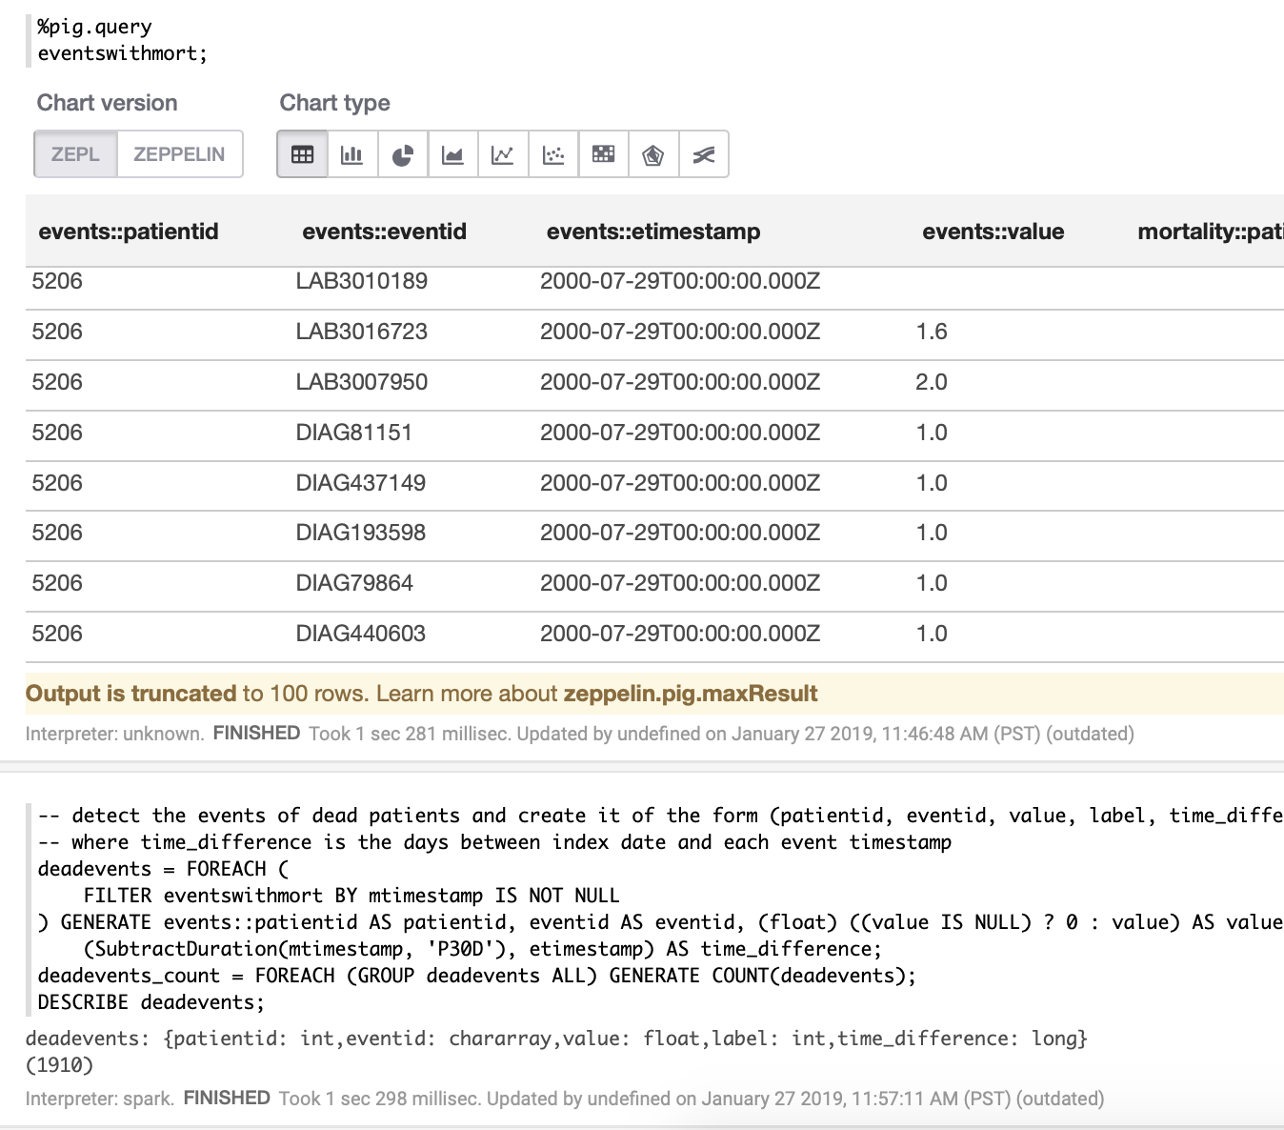Choose the crossing-lines chart type icon
1284x1130 pixels.
[704, 154]
